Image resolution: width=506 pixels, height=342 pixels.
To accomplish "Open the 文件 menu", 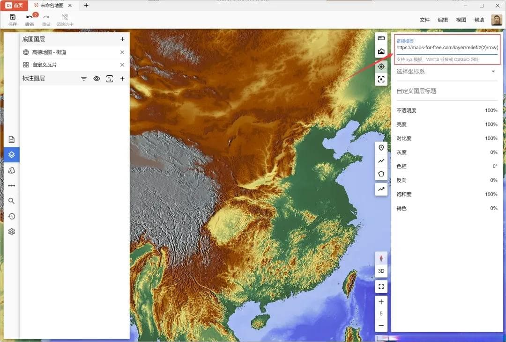I will click(x=424, y=20).
